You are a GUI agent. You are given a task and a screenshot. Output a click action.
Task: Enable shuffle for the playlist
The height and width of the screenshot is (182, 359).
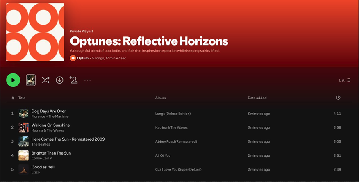pyautogui.click(x=45, y=80)
